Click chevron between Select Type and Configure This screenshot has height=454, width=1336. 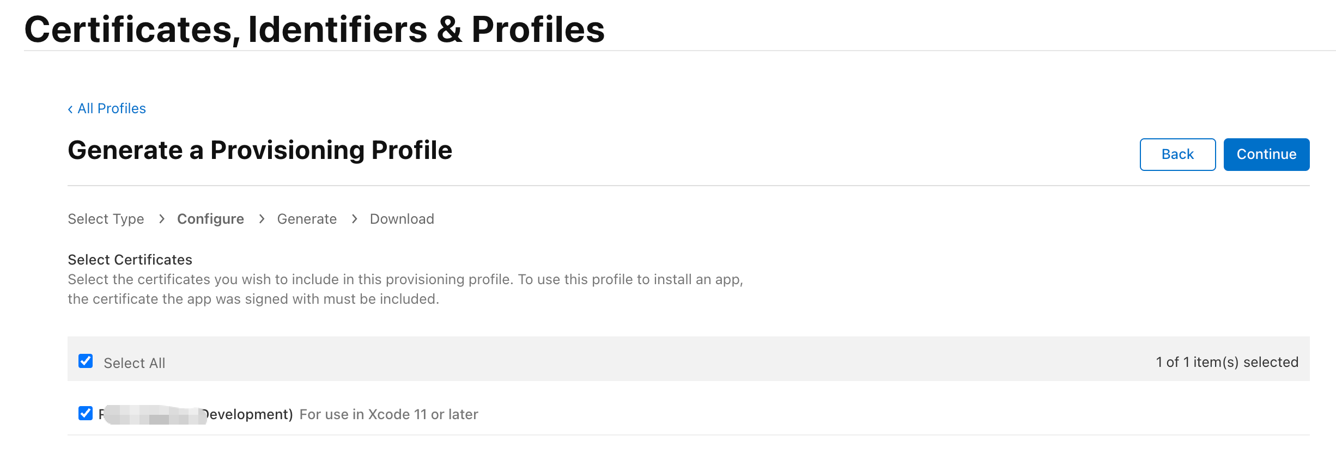point(161,219)
